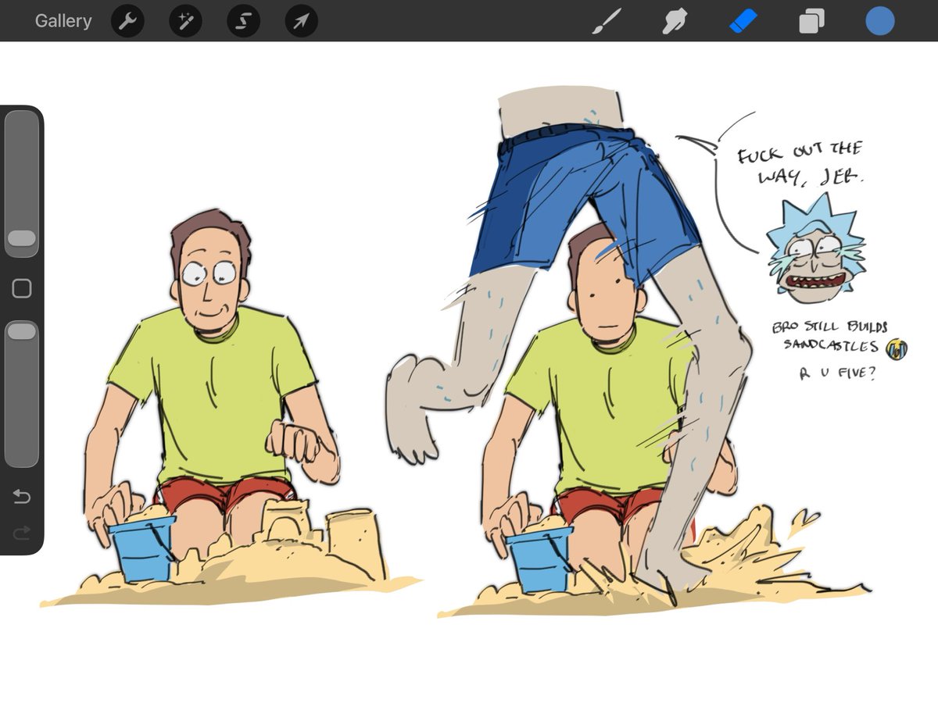Screen dimensions: 938x703
Task: Undo the last stroke with sidebar arrow
Action: pos(22,497)
